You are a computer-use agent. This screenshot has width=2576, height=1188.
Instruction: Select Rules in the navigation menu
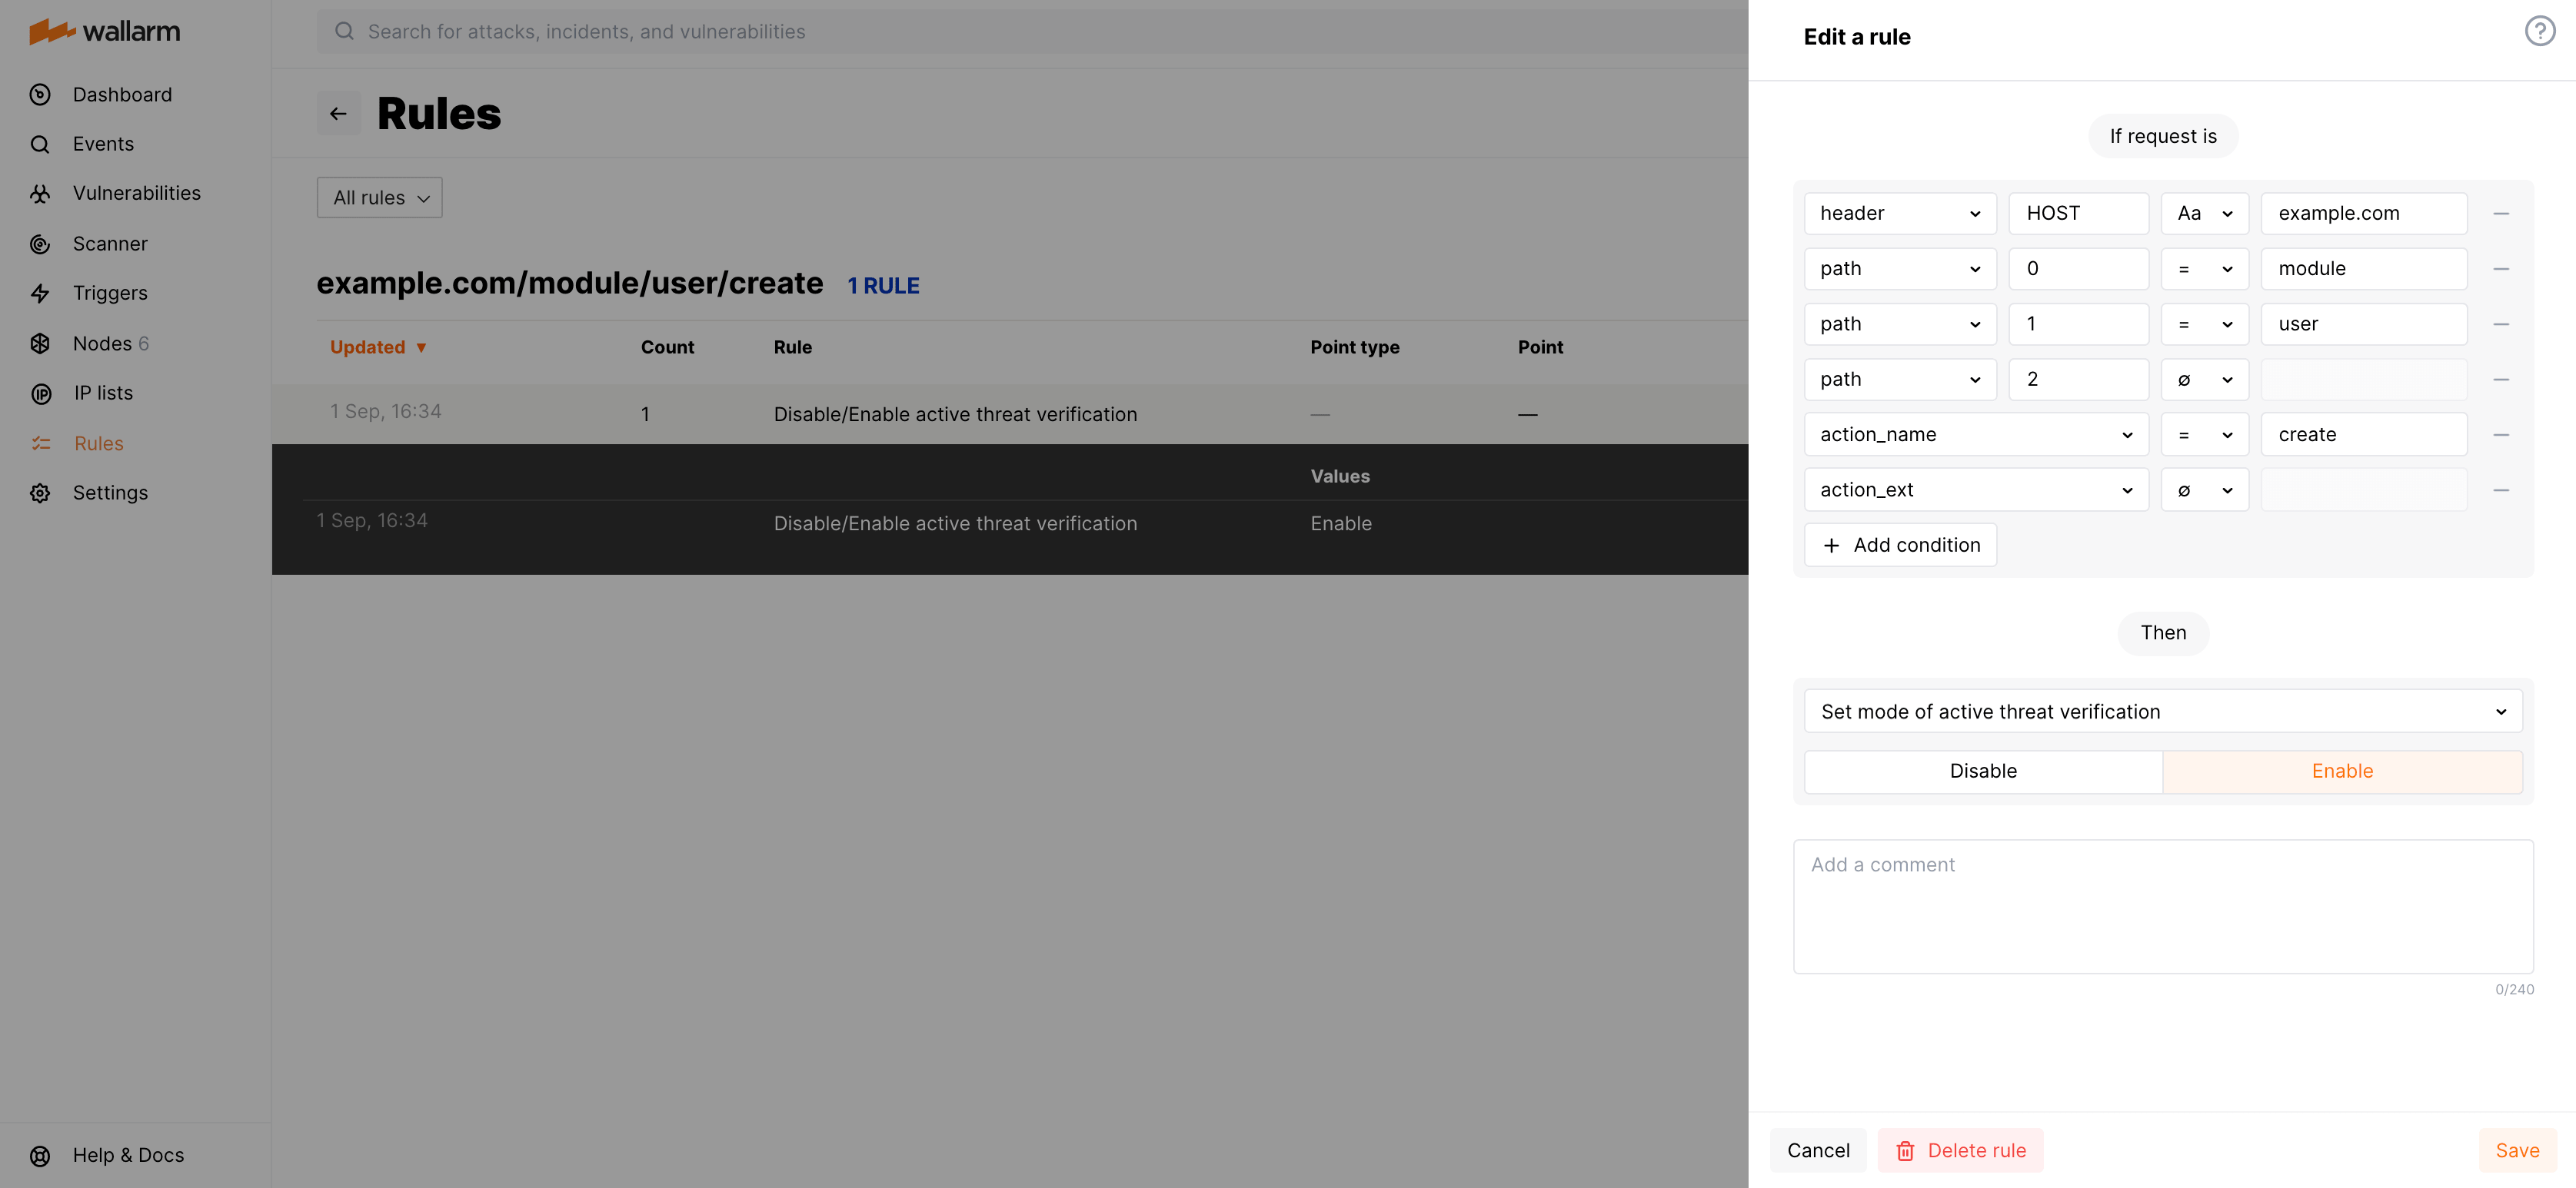[98, 443]
